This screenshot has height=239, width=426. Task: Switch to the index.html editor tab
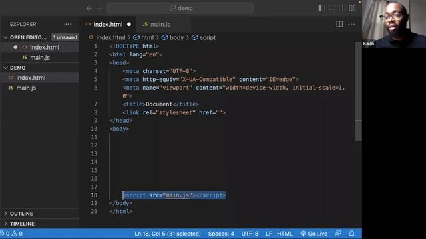point(108,24)
